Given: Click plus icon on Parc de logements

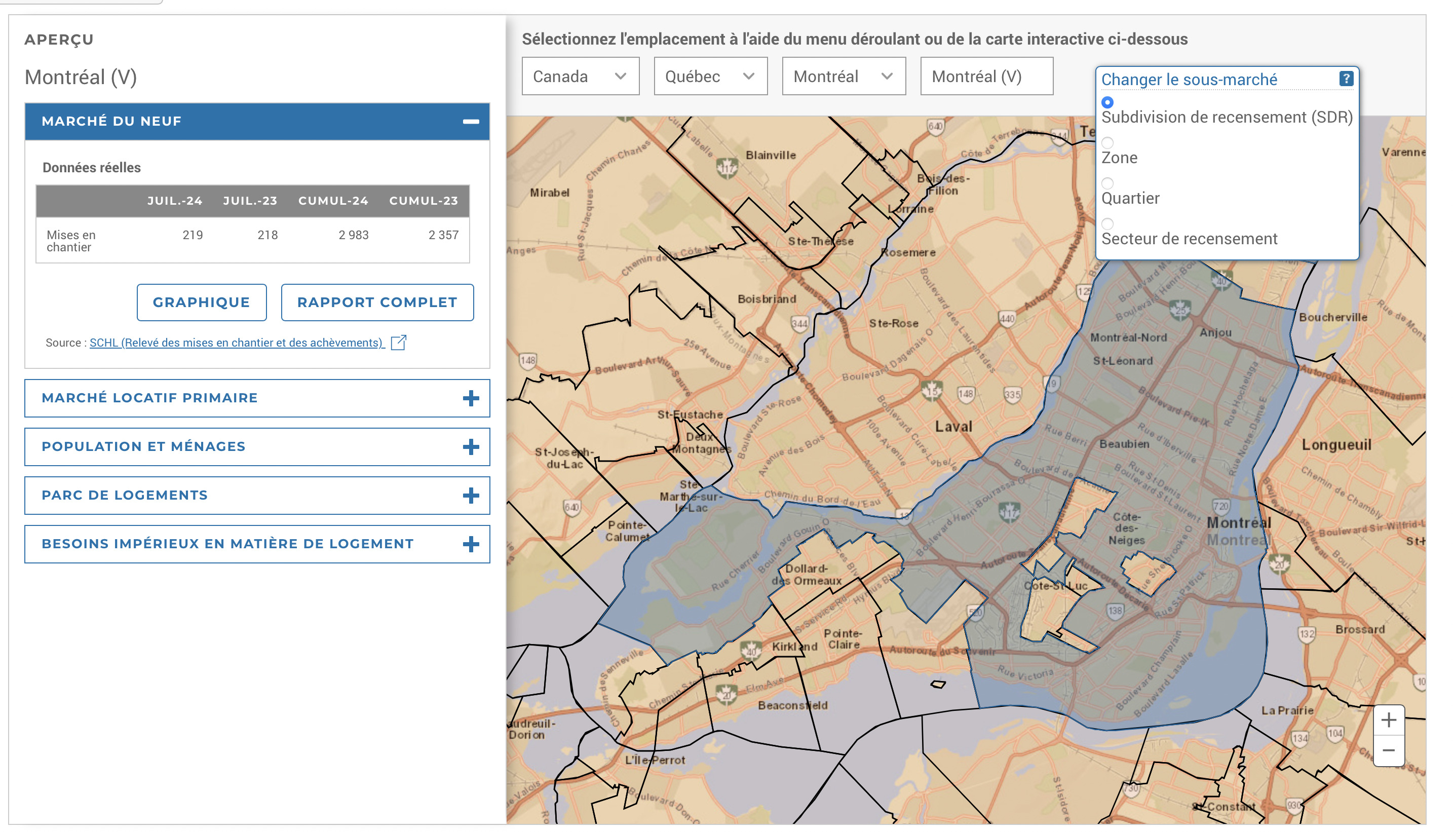Looking at the screenshot, I should (470, 496).
